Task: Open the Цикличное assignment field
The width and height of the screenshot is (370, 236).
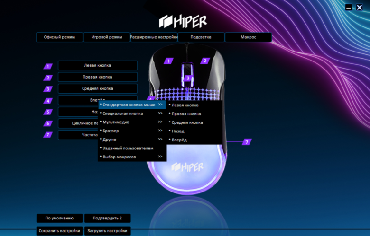Action: [x=78, y=123]
